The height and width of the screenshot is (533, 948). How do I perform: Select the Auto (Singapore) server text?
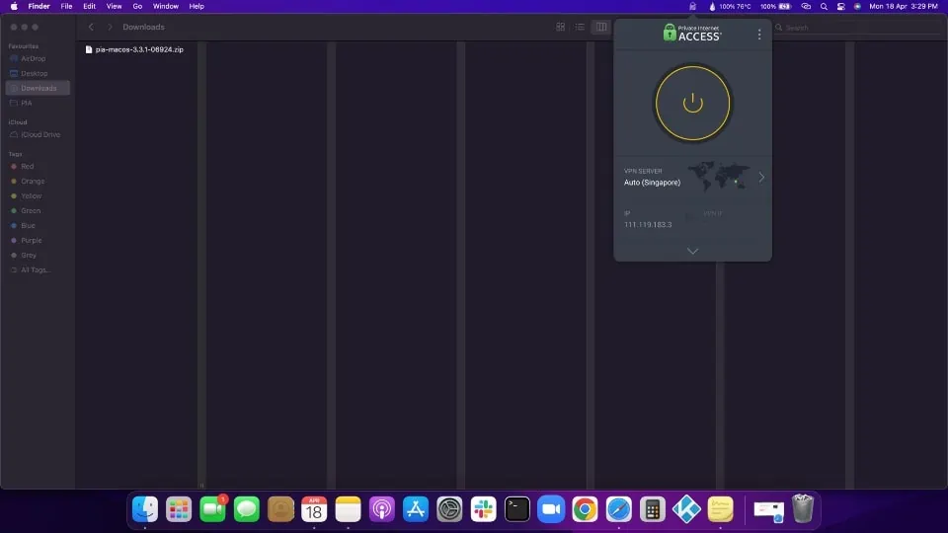[652, 183]
